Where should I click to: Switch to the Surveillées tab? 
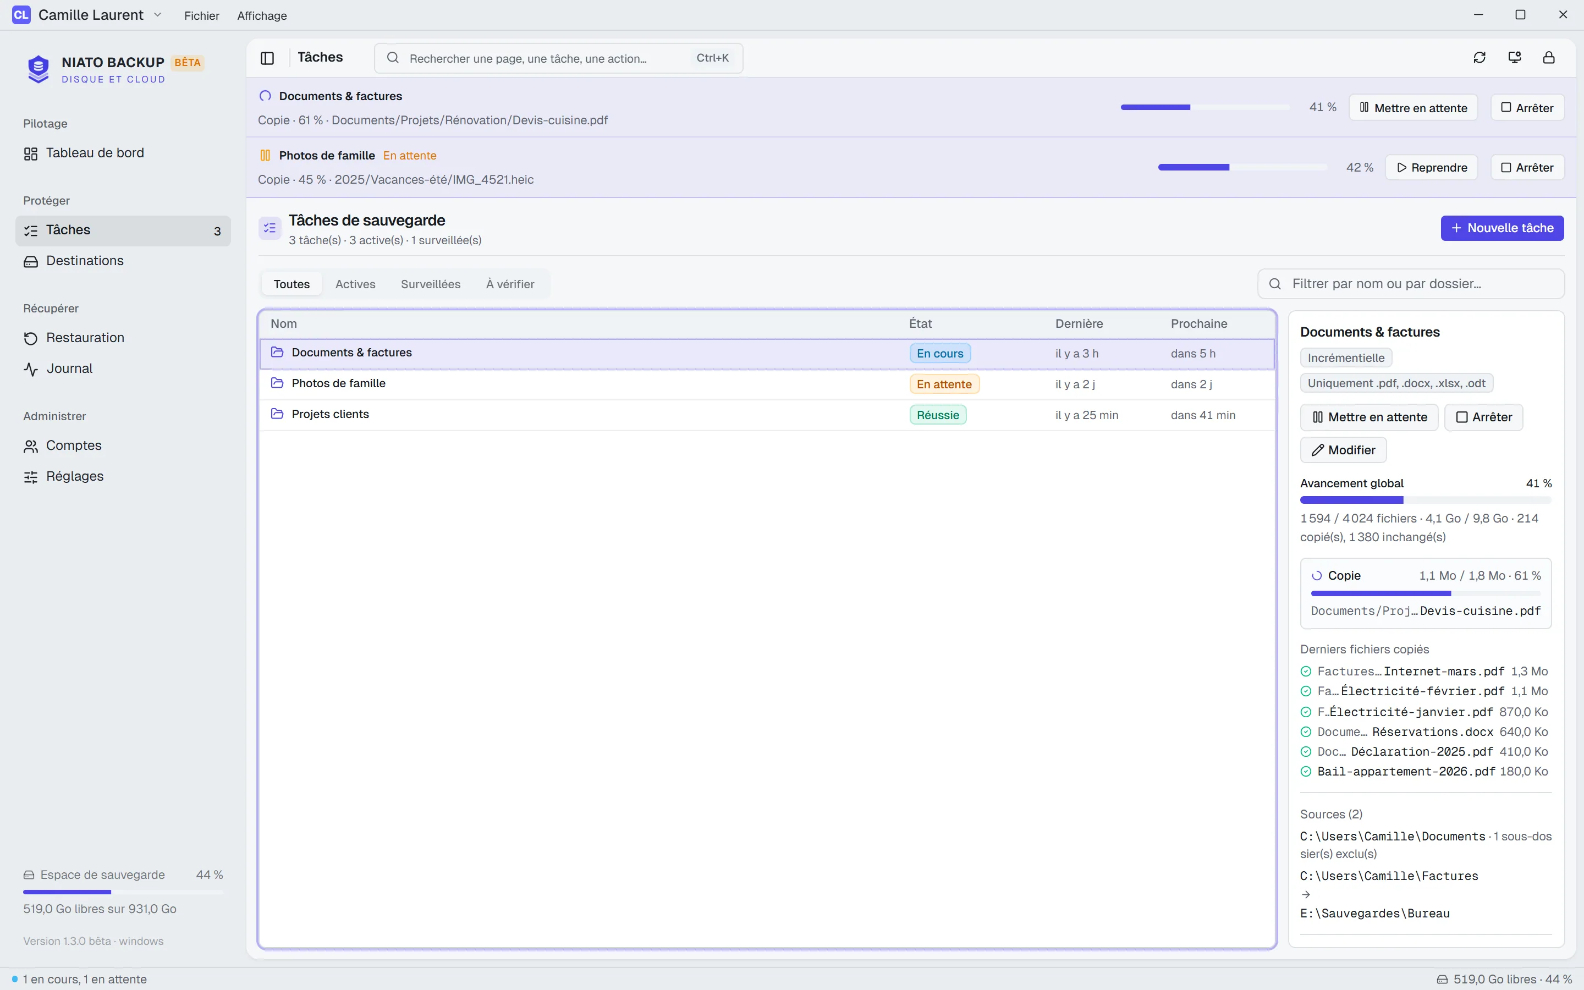click(x=431, y=284)
